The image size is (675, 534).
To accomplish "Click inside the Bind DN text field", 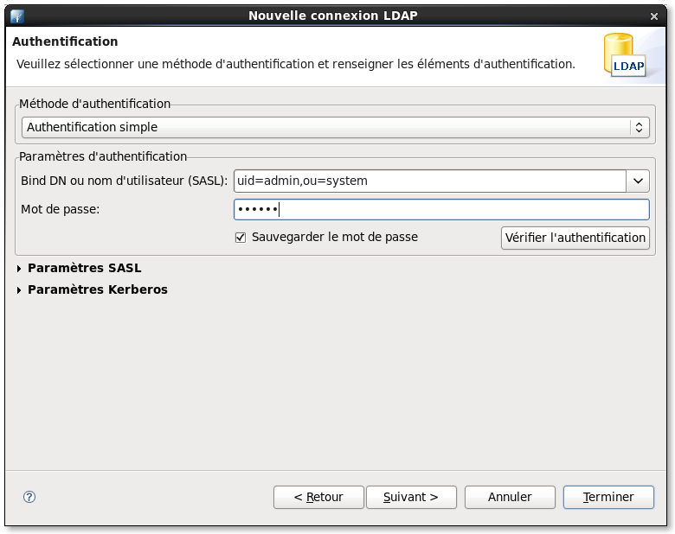I will (x=428, y=181).
